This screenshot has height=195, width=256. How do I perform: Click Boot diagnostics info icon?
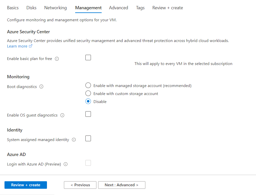coord(41,87)
